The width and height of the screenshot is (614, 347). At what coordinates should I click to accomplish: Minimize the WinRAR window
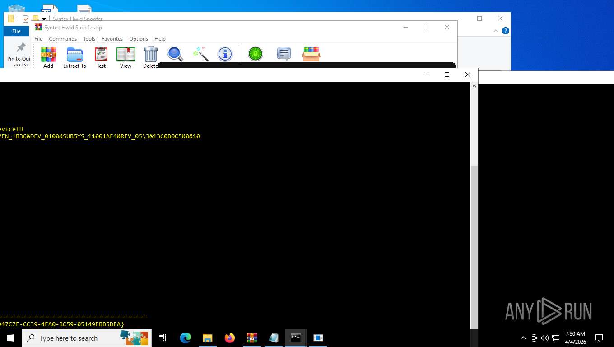[405, 27]
